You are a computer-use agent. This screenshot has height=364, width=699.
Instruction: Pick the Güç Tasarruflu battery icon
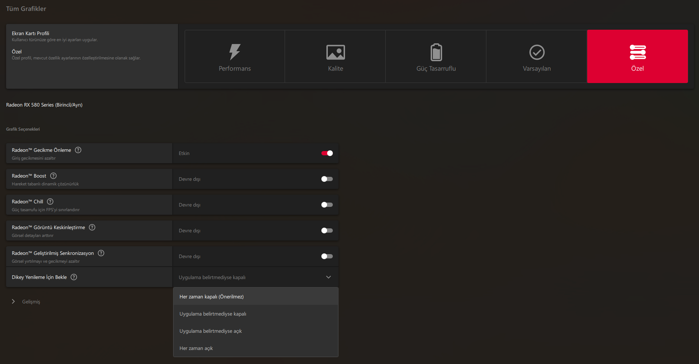[x=436, y=52]
